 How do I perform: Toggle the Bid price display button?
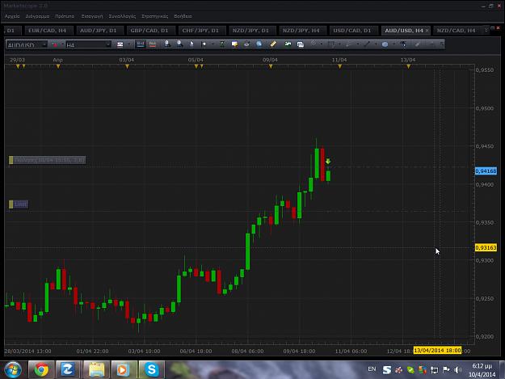pyautogui.click(x=141, y=44)
